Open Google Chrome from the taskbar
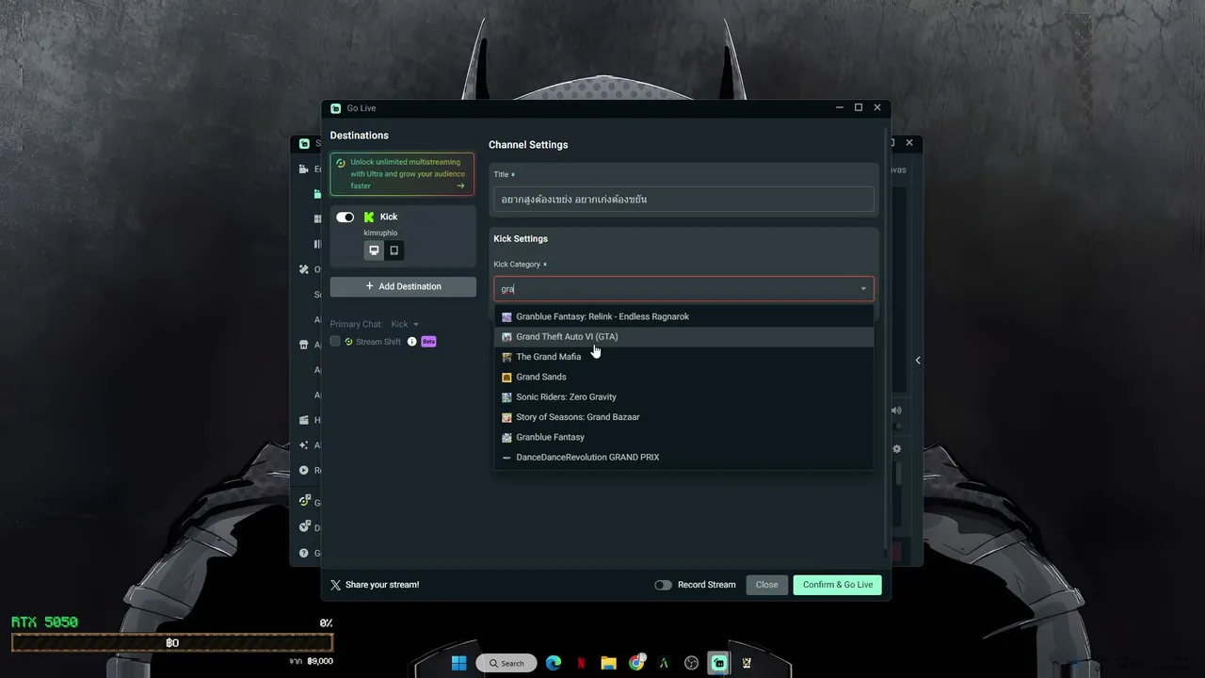Image resolution: width=1205 pixels, height=678 pixels. click(636, 663)
